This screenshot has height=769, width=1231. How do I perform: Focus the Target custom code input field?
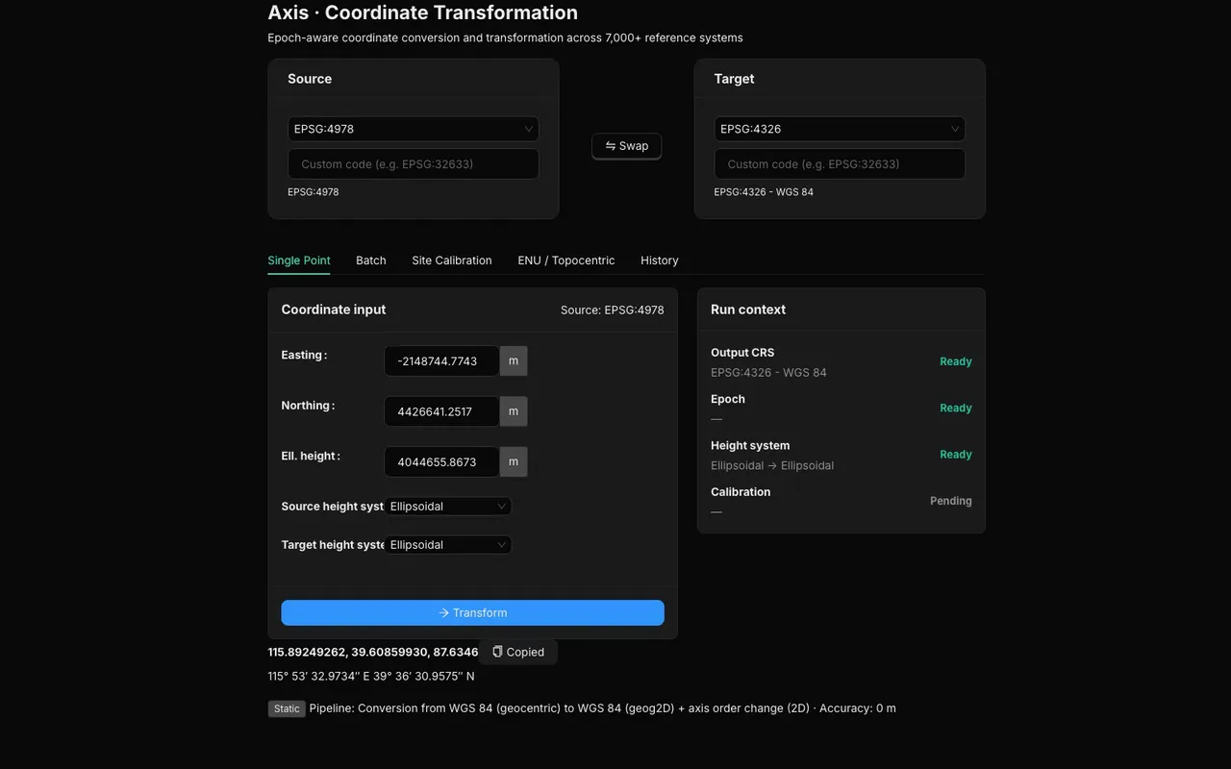pyautogui.click(x=840, y=163)
